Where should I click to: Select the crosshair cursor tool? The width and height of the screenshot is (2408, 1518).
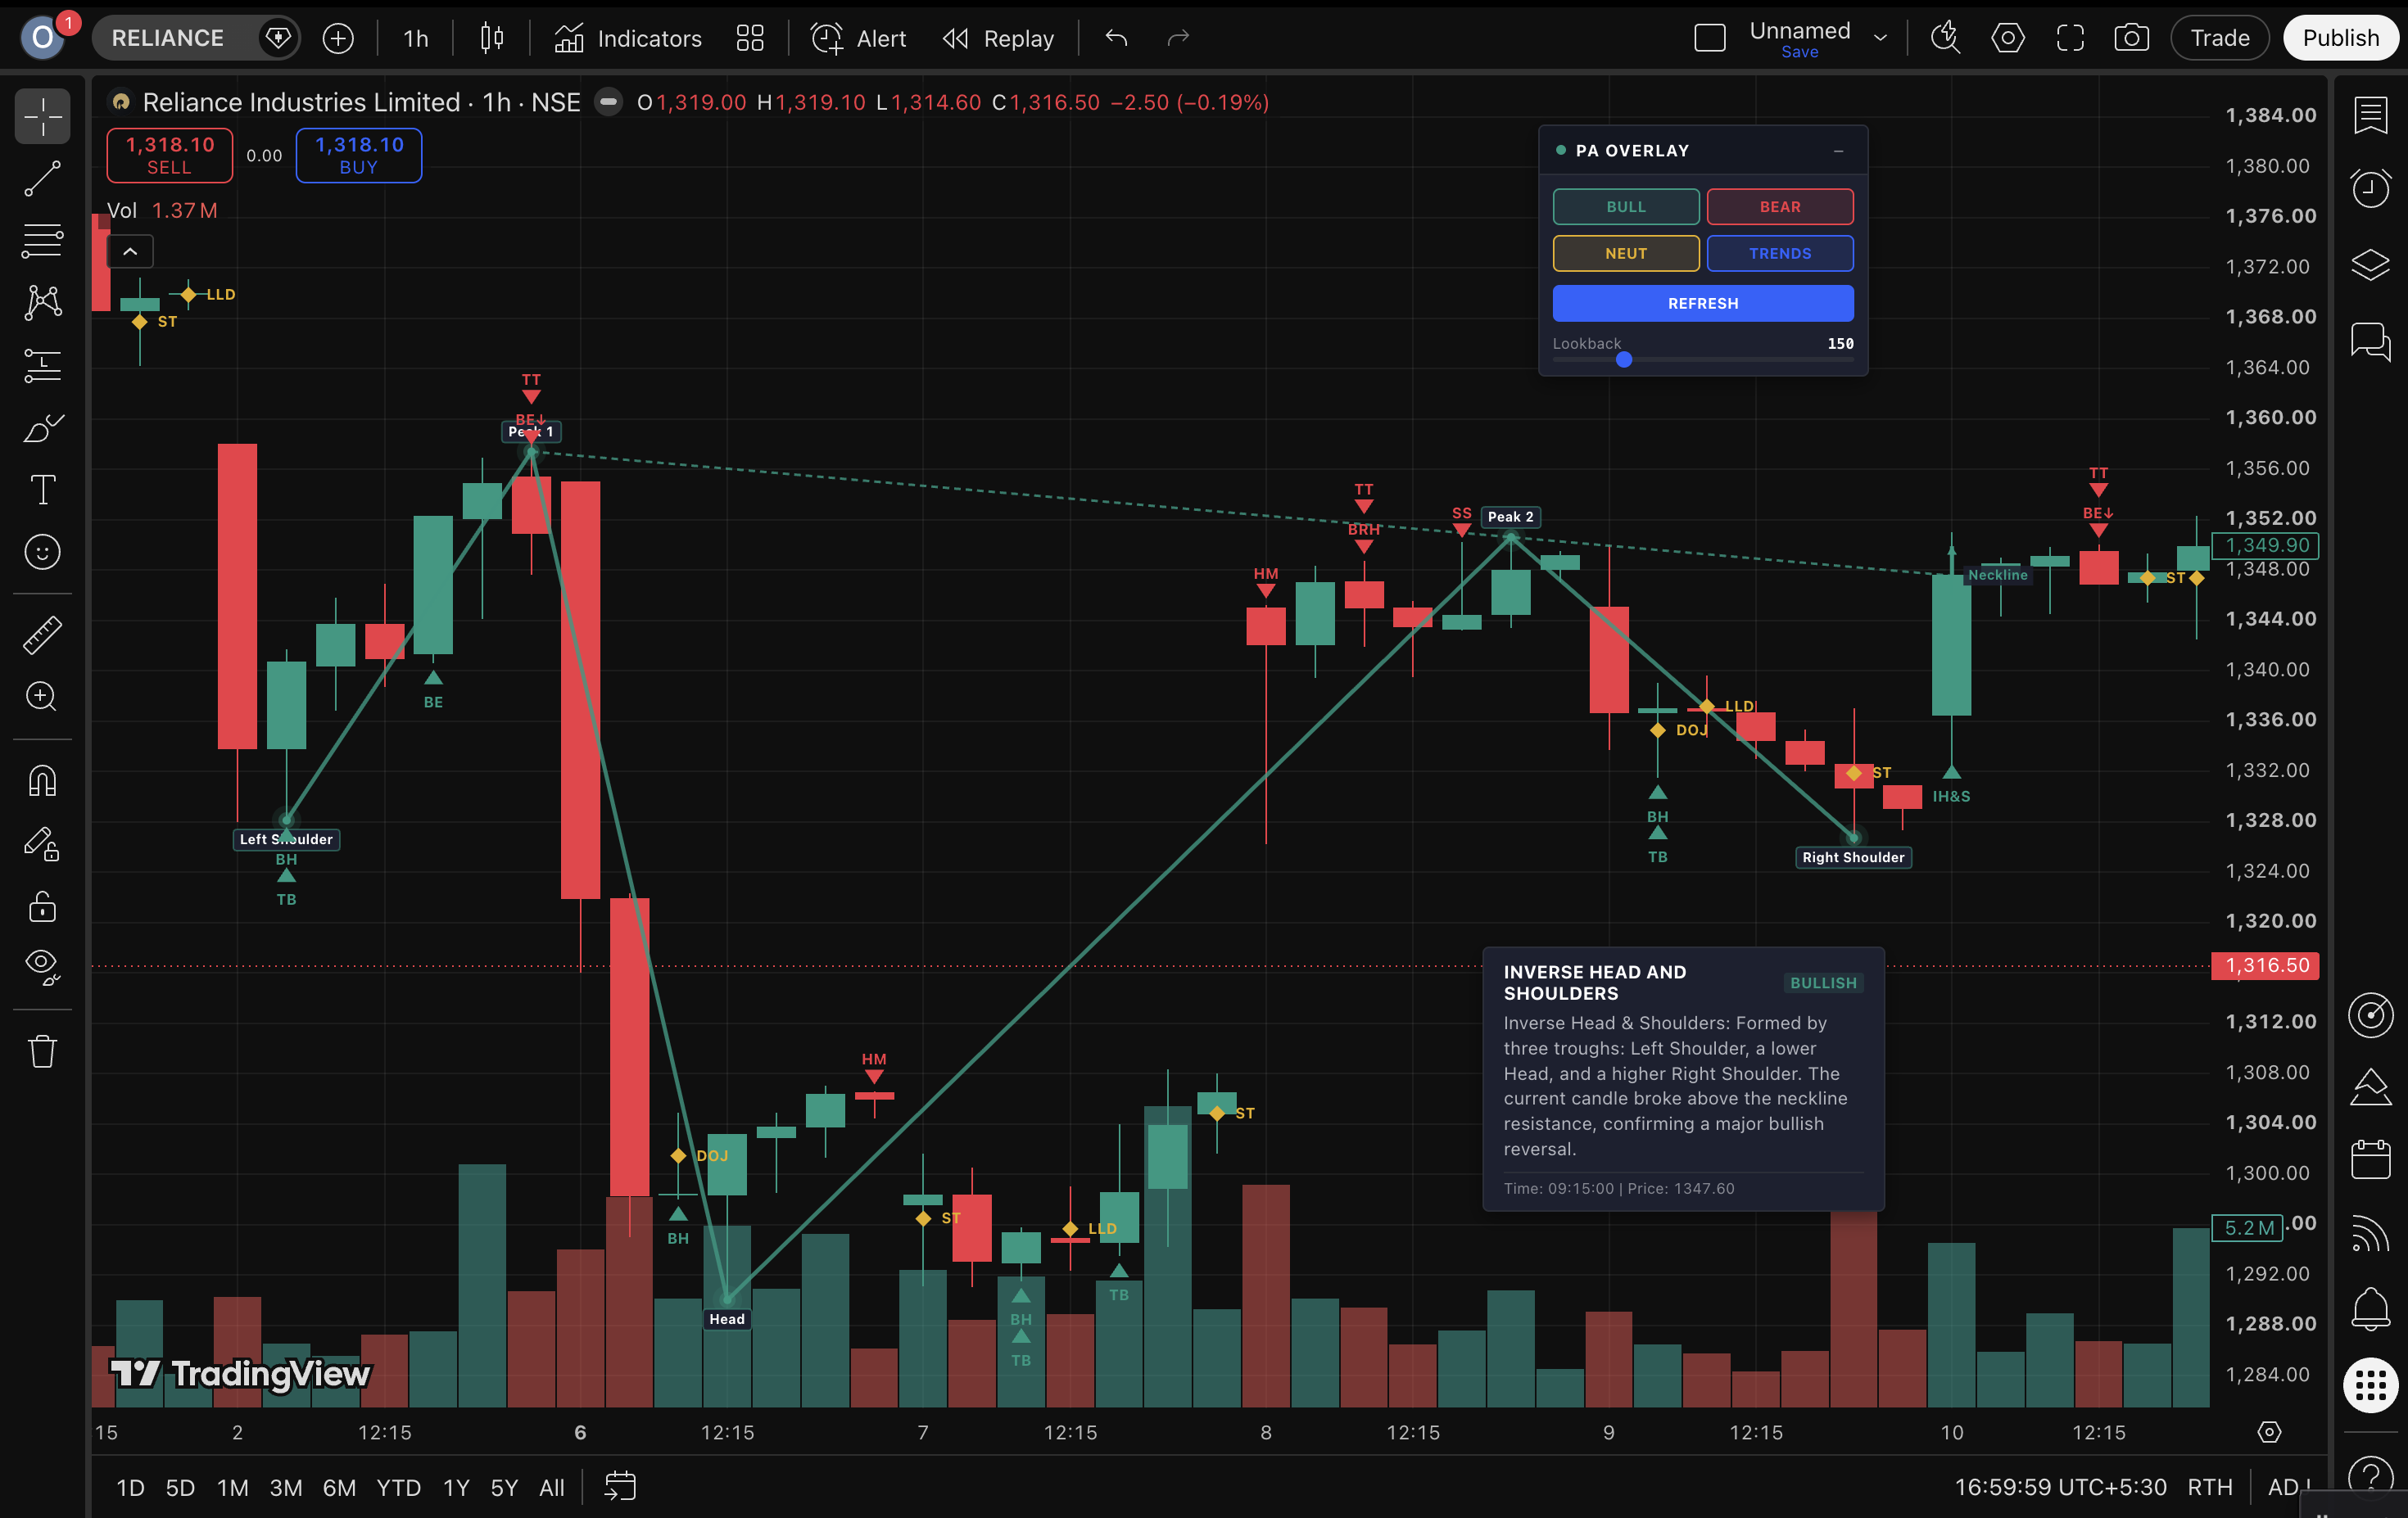tap(42, 117)
